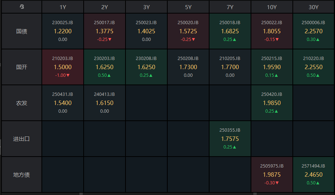Click the red down arrow in 2505975.IB cell
The height and width of the screenshot is (195, 335).
[277, 183]
